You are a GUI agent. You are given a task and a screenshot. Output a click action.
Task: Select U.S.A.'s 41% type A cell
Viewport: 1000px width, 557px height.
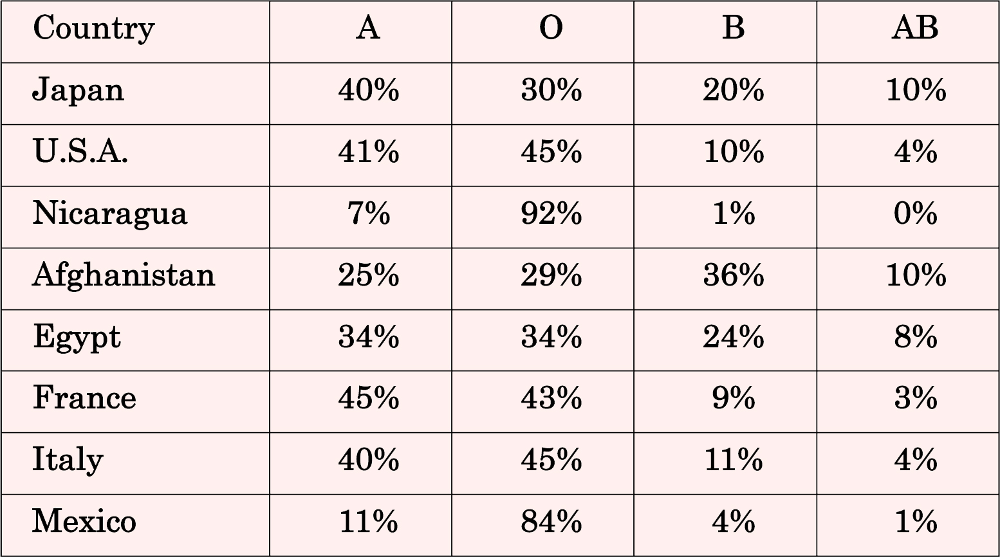(368, 152)
